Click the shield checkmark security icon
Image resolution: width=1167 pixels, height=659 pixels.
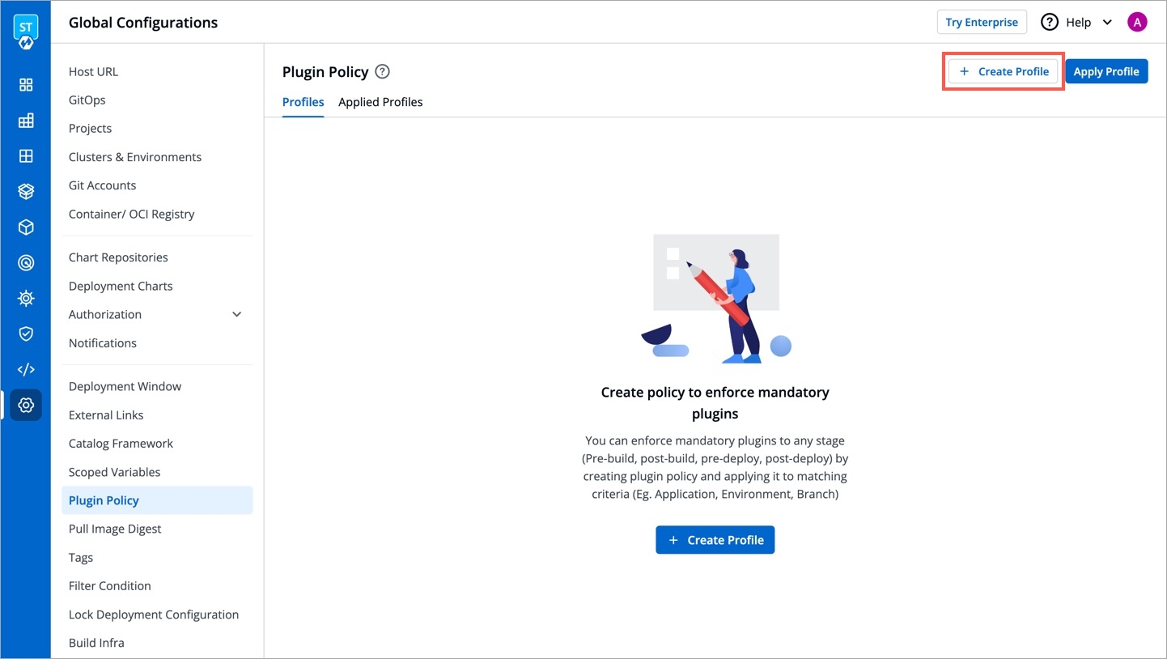click(26, 334)
